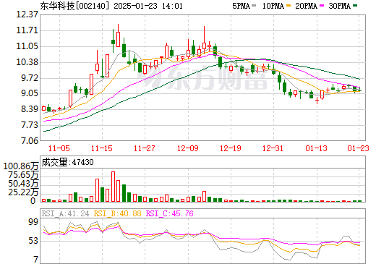Click the 100.86万 volume axis label
376x264 pixels.
click(21, 166)
